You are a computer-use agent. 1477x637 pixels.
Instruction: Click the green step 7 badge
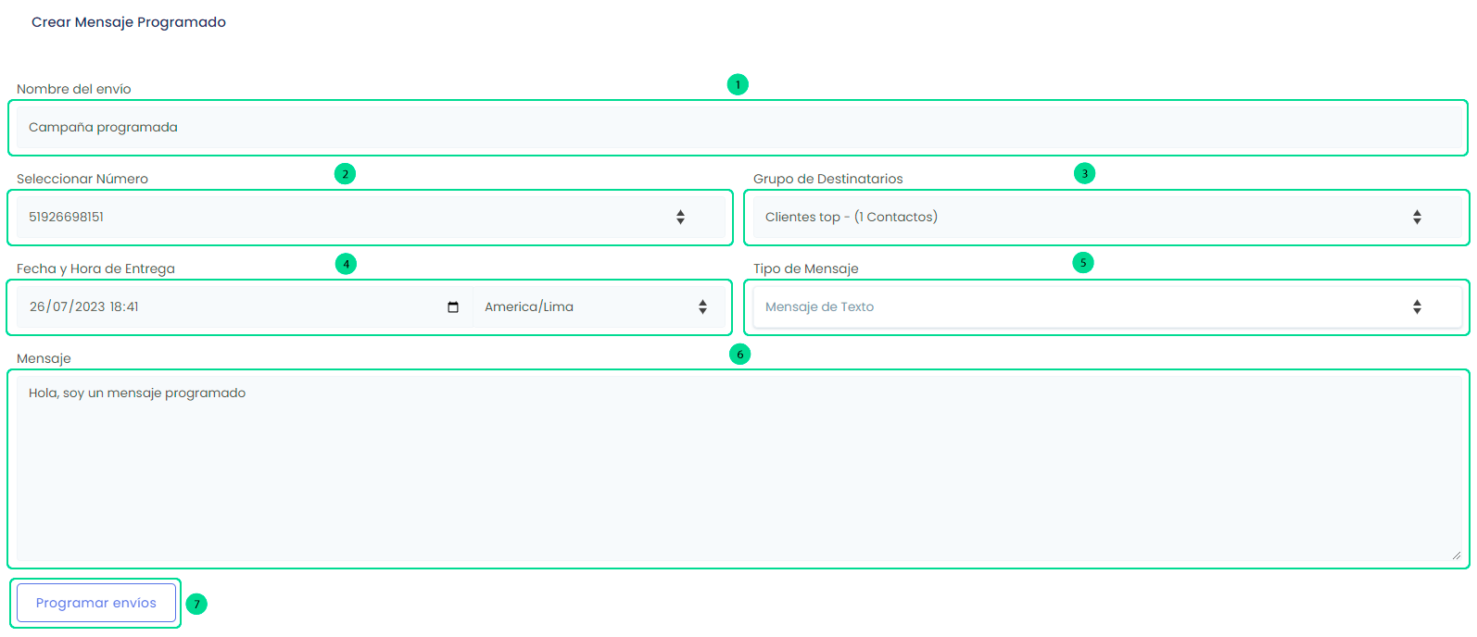pos(196,604)
